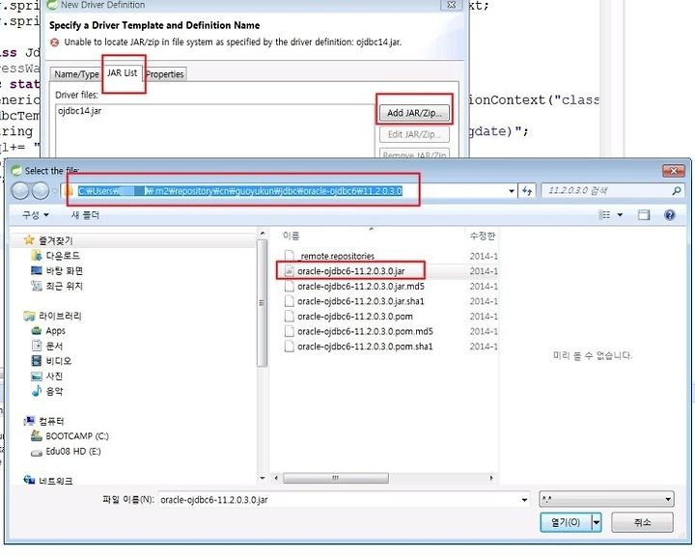Click the address path field
This screenshot has width=695, height=556.
tap(284, 191)
